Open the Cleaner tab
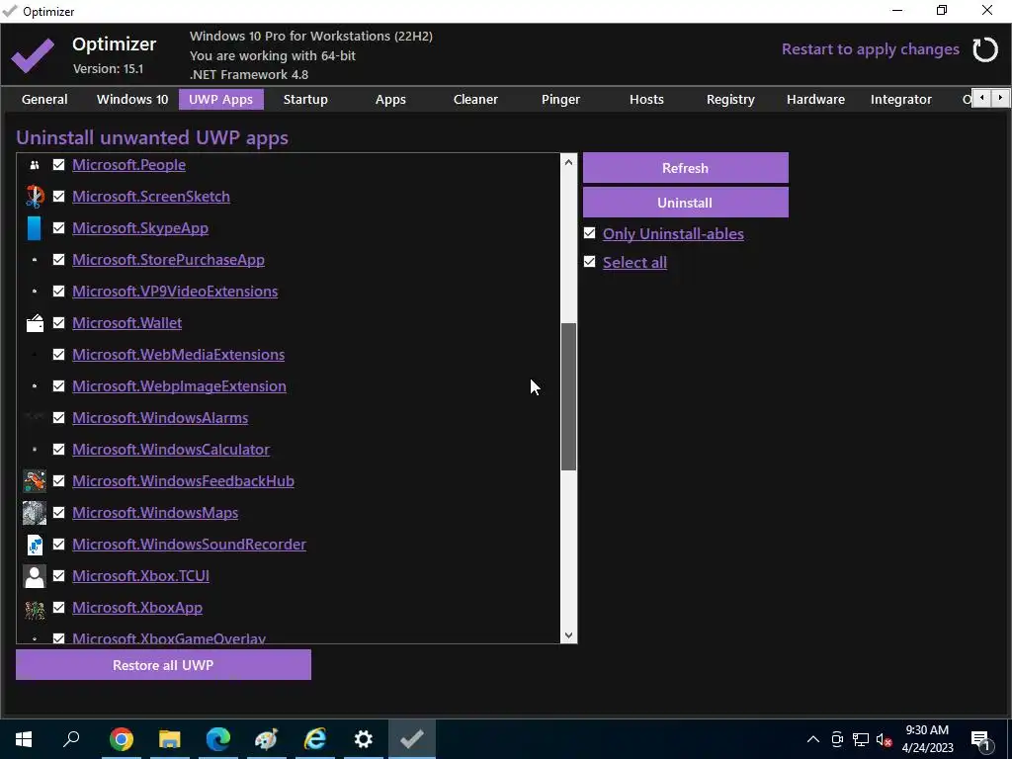 click(475, 100)
